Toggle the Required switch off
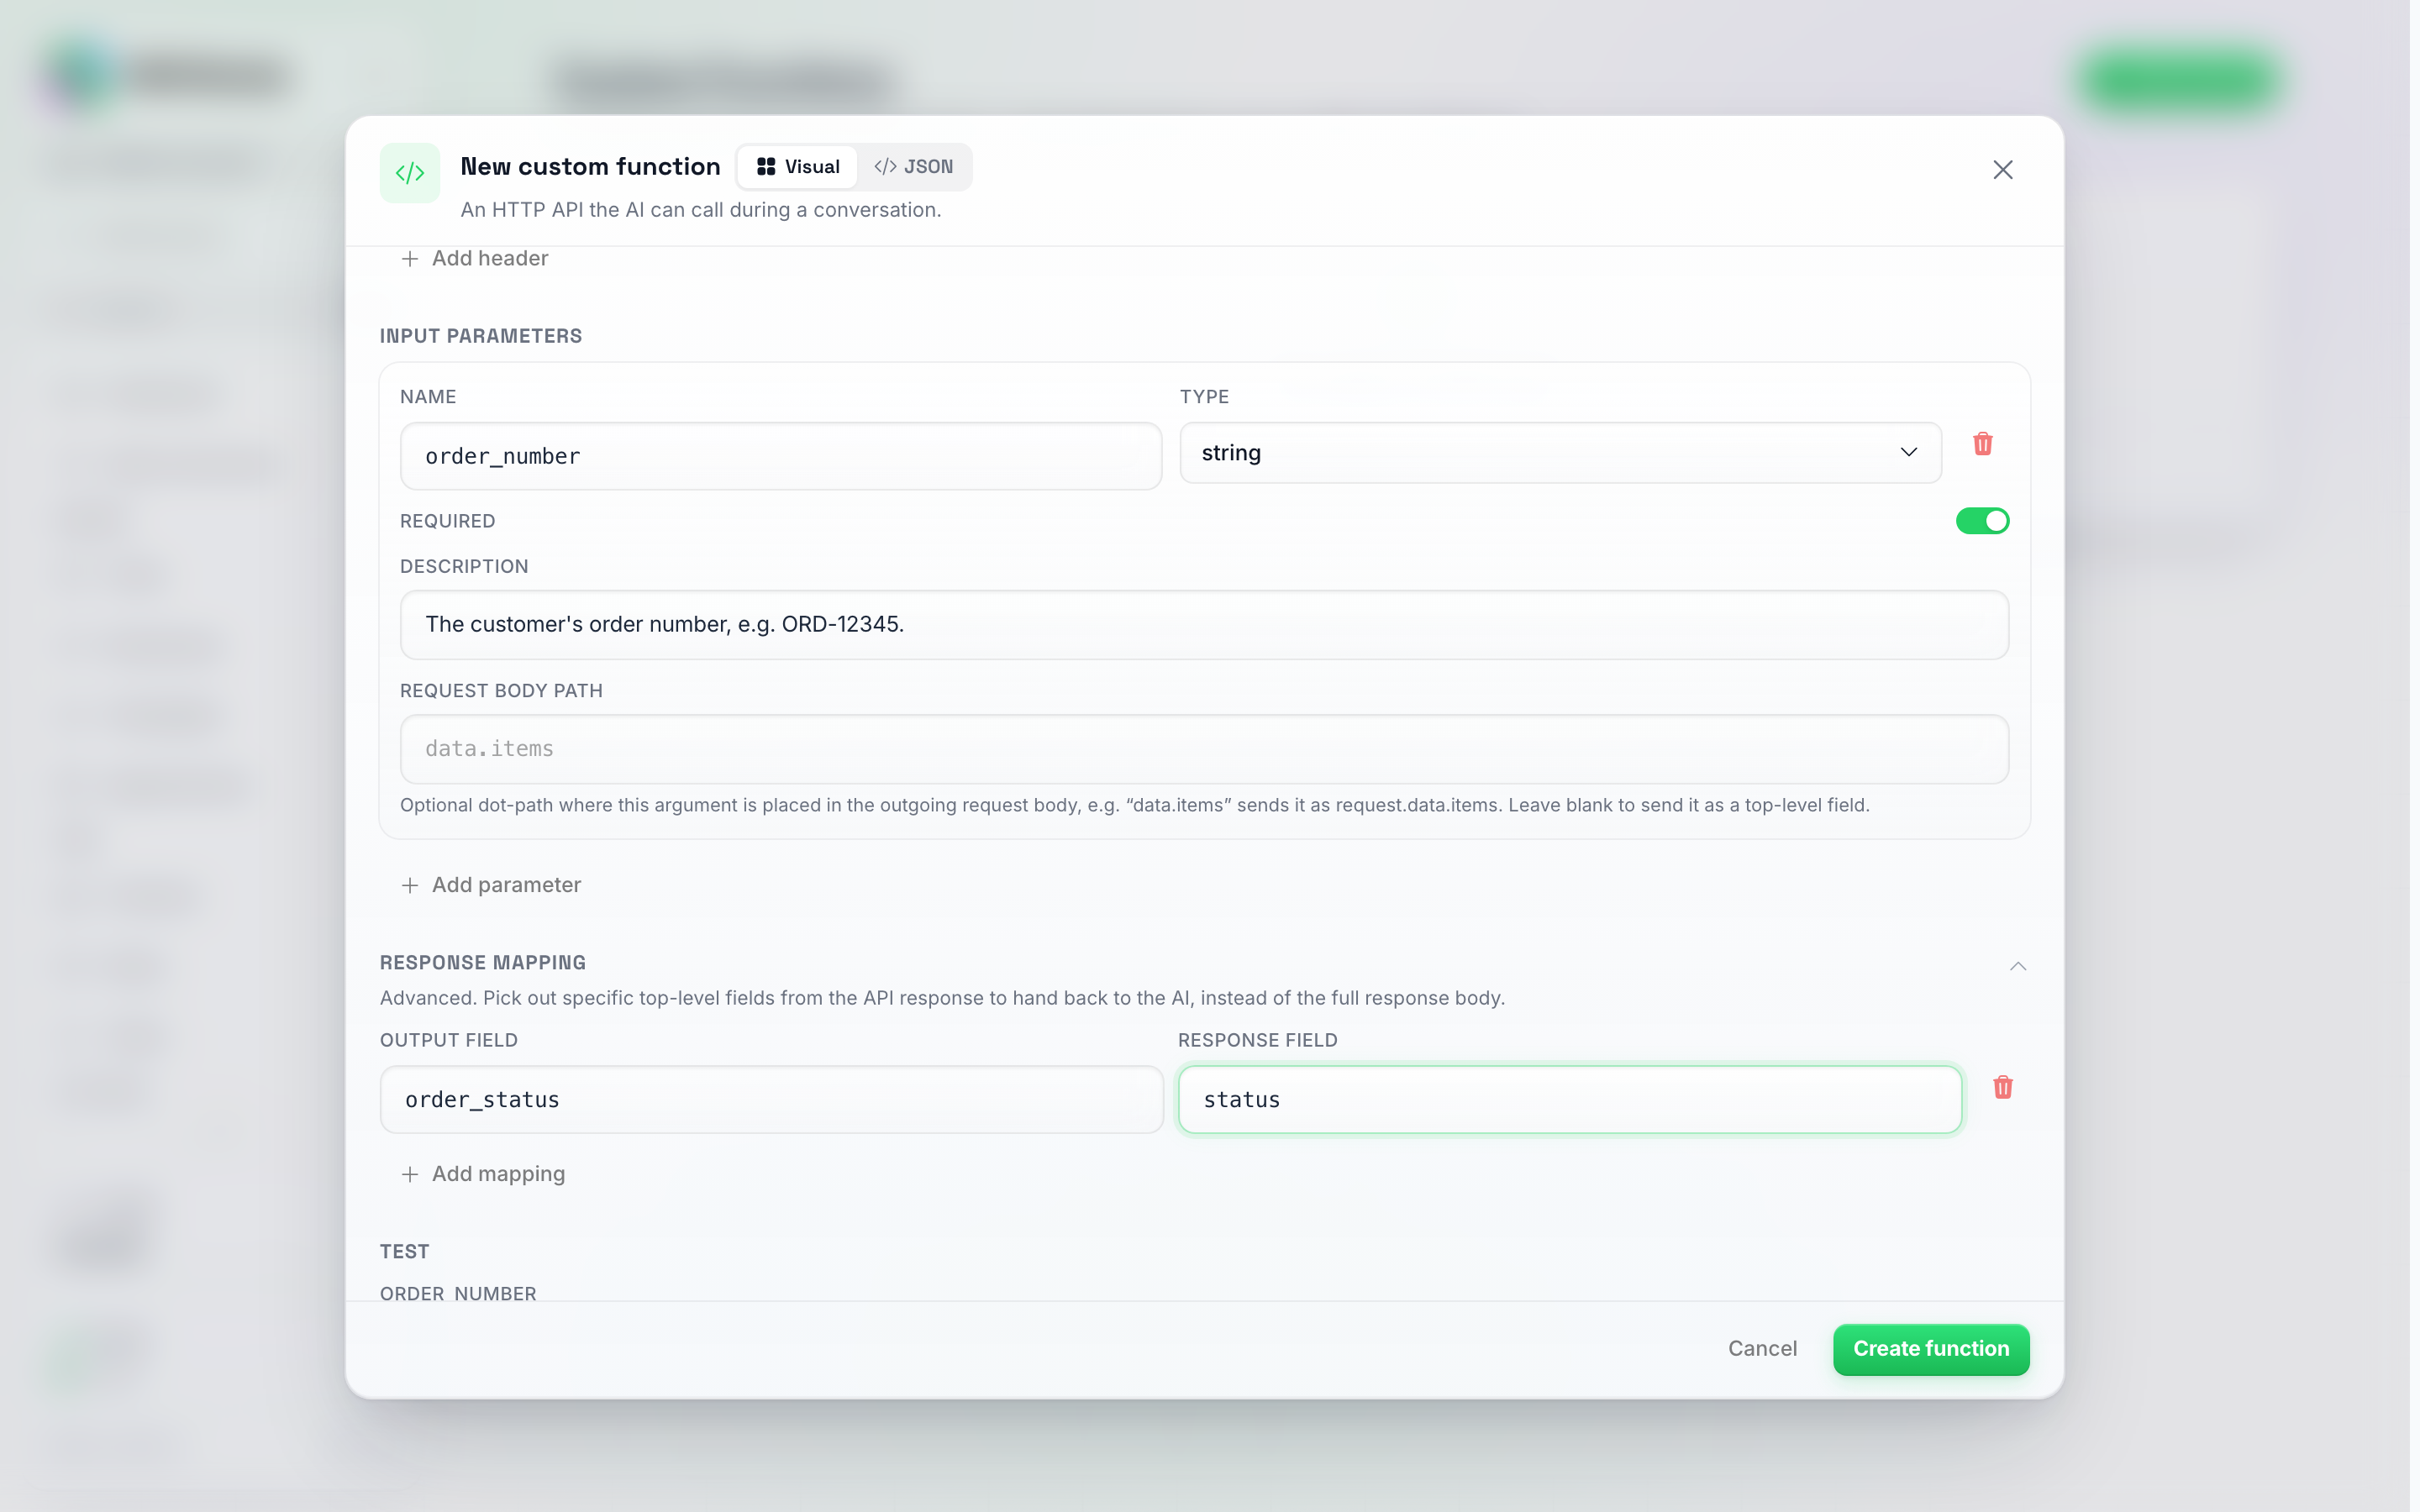The height and width of the screenshot is (1512, 2420). [1982, 521]
